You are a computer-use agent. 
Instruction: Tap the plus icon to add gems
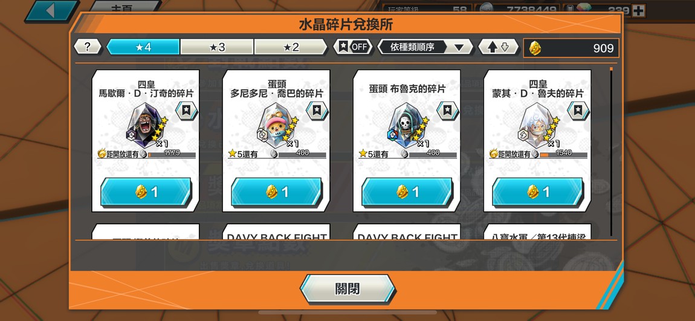coord(638,11)
